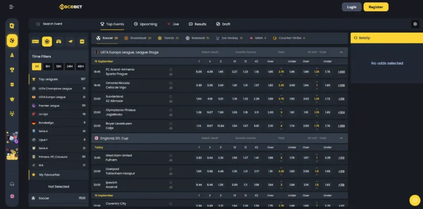Favourite the Omonia Nicosia match with star
423x209 pixels.
coord(170,83)
